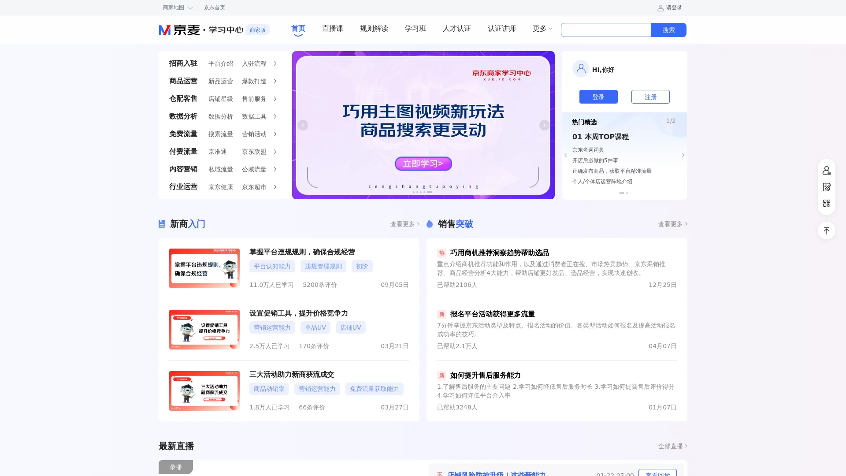
Task: Click 立即学习 on the carousel banner
Action: point(423,164)
